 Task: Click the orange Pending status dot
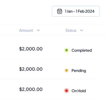pyautogui.click(x=66, y=70)
